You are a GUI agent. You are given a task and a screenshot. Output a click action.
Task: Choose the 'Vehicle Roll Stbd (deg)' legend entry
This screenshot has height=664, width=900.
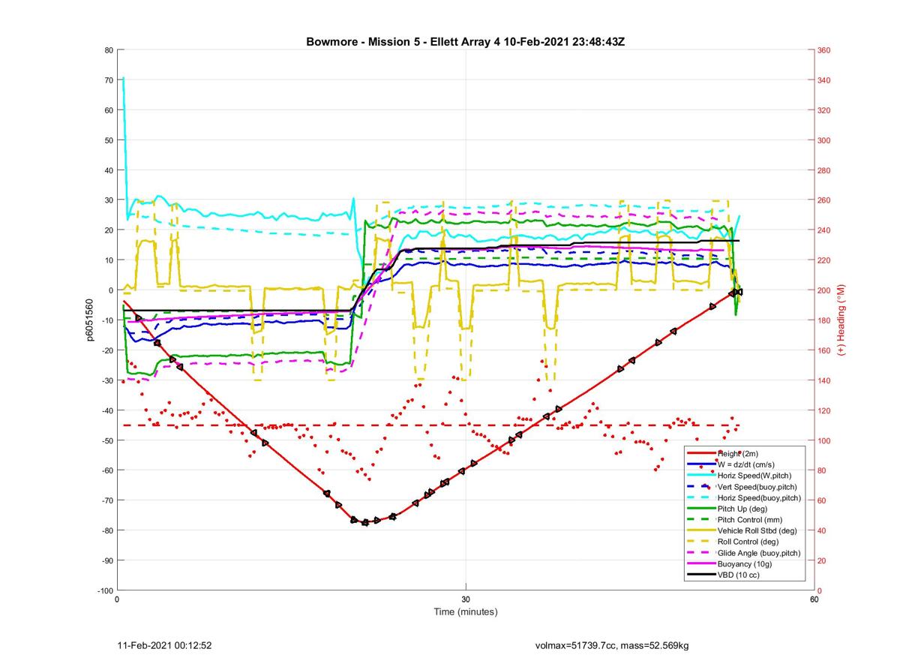757,530
